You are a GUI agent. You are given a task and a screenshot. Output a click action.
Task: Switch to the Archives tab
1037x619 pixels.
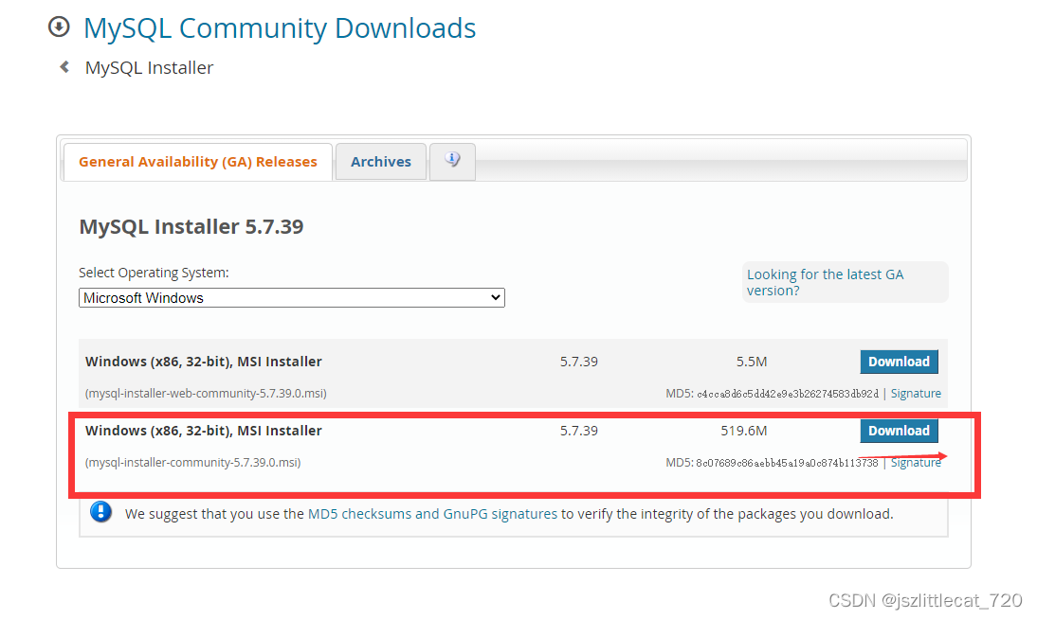(380, 161)
